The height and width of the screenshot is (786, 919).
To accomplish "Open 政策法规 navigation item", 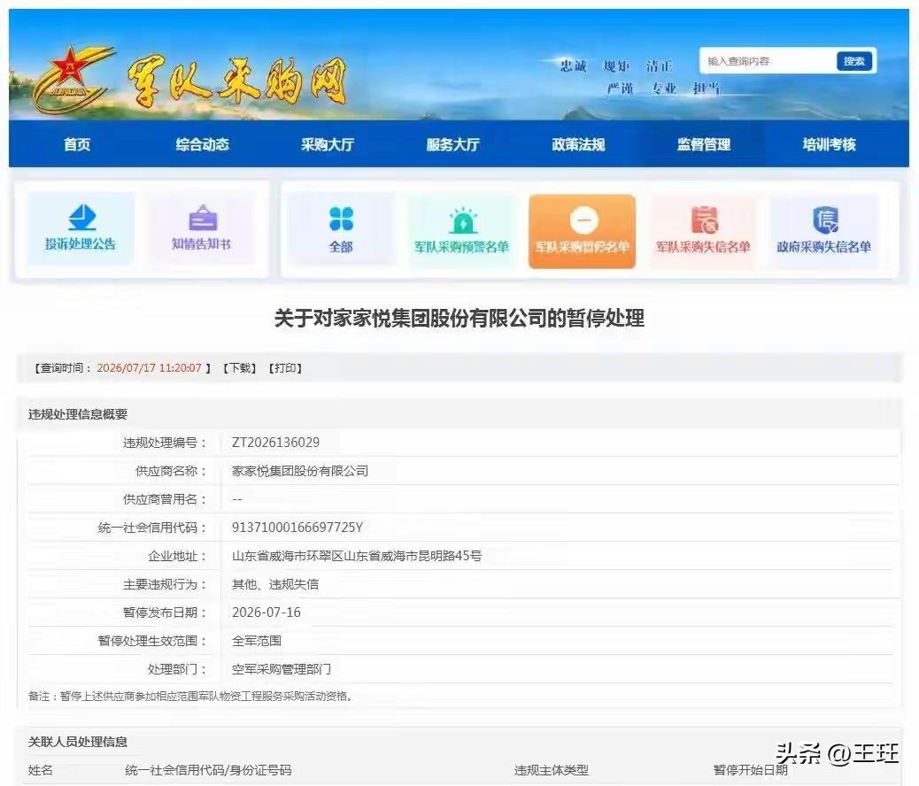I will tap(578, 144).
